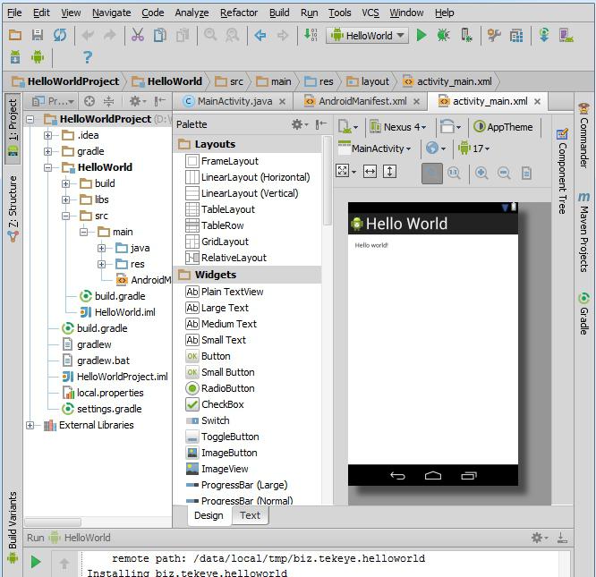Toggle the 7: Structure tool window button
The image size is (596, 577).
13,208
